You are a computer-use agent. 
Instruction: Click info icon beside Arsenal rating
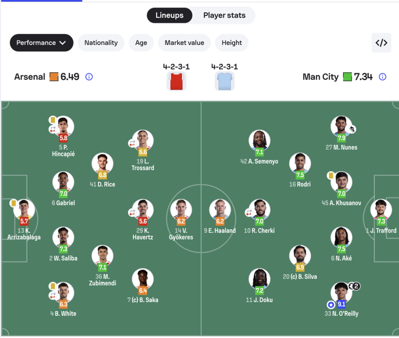89,77
